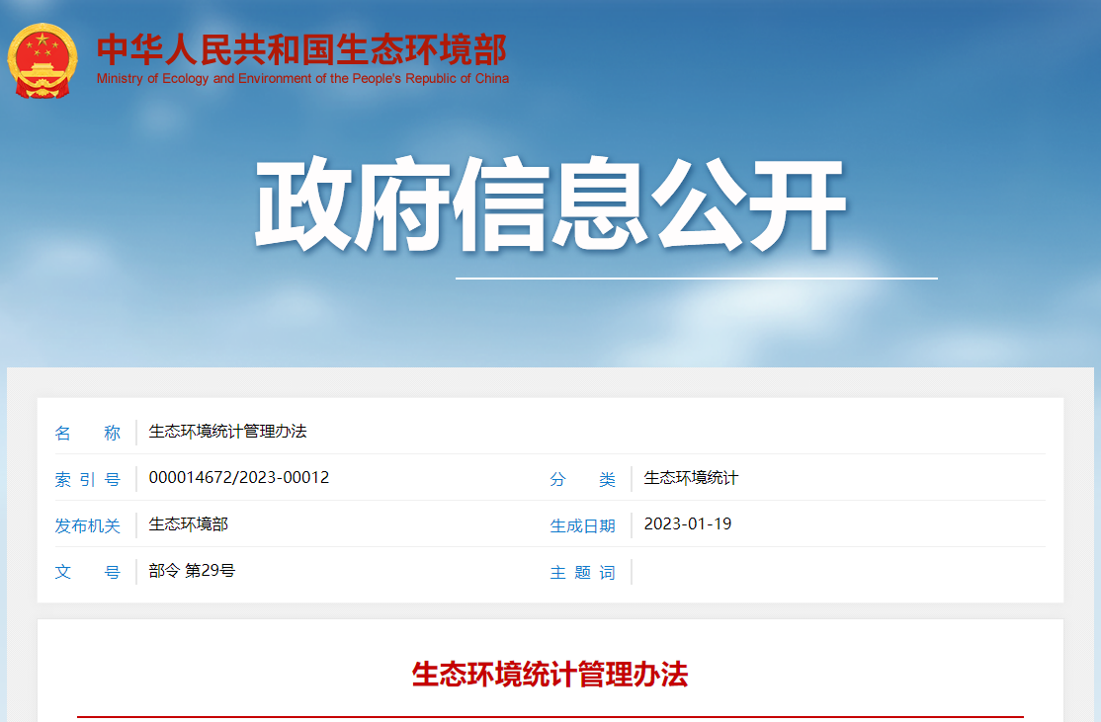Click the red article title 生态环境统计管理办法
This screenshot has width=1101, height=722.
pyautogui.click(x=550, y=675)
